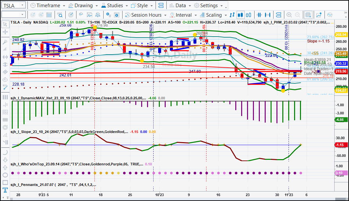Zoom out of the chart

click(x=297, y=15)
